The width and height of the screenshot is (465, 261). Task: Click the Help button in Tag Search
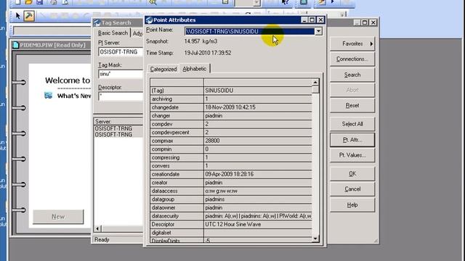(x=352, y=204)
